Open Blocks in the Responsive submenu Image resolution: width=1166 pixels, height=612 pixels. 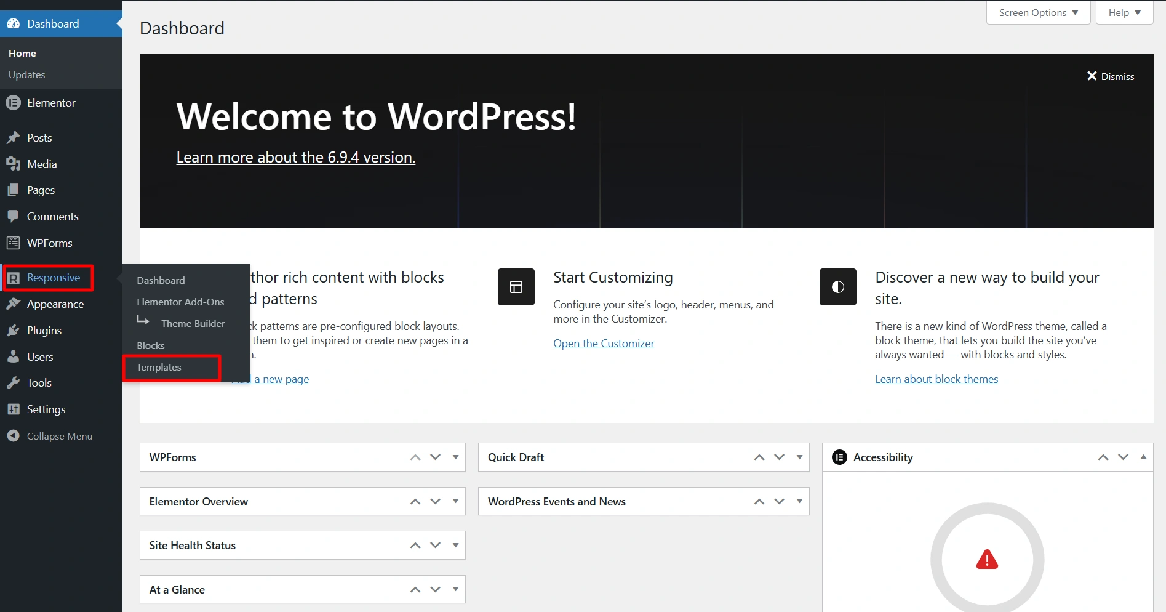151,346
